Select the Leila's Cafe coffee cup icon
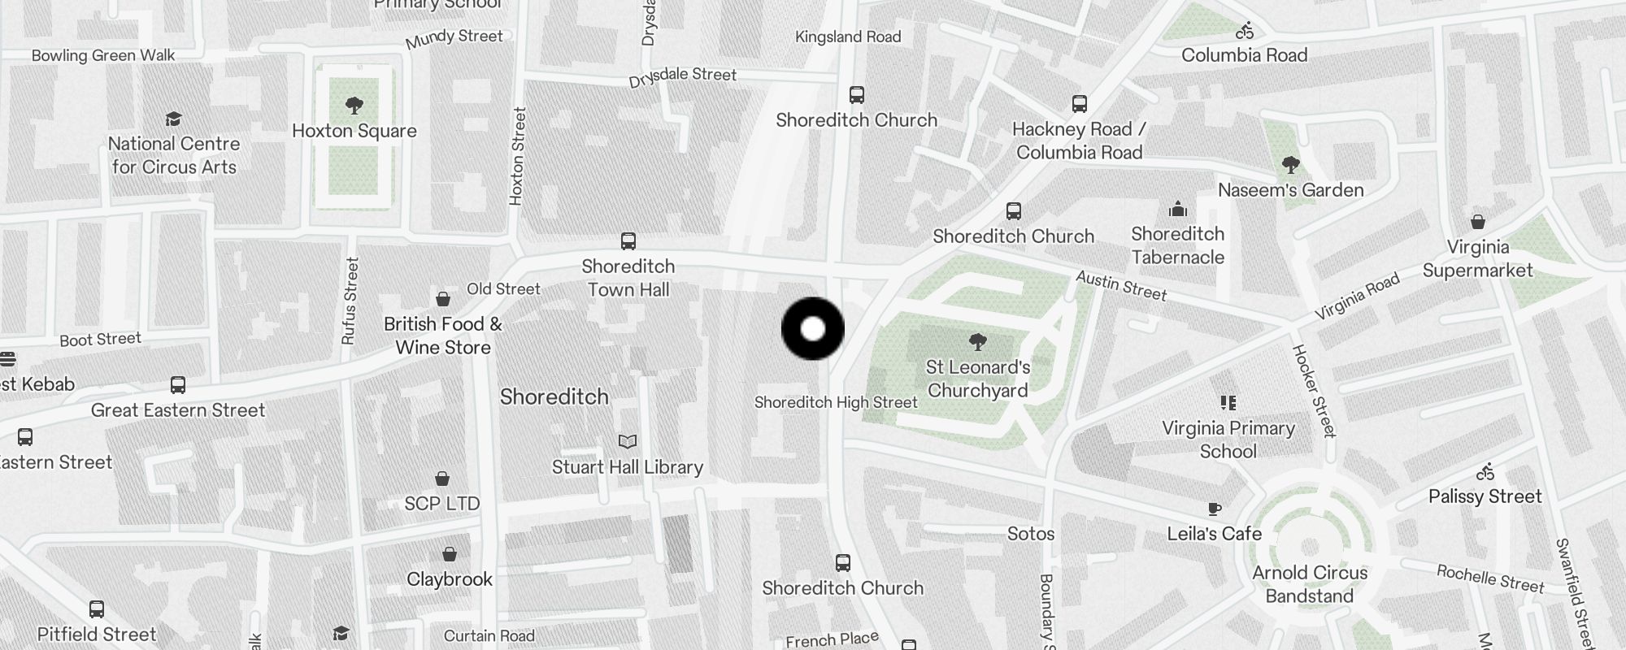1626x650 pixels. (1214, 509)
